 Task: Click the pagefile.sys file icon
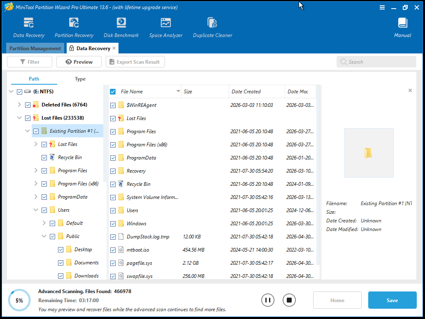pyautogui.click(x=121, y=263)
